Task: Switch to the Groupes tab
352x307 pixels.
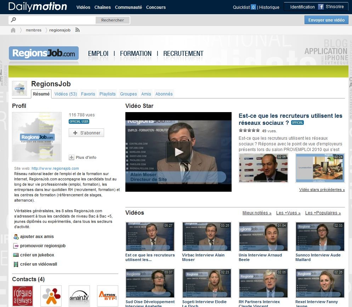Action: 129,94
